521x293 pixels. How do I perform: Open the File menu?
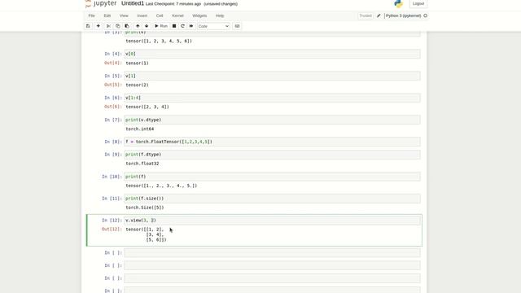pyautogui.click(x=91, y=15)
